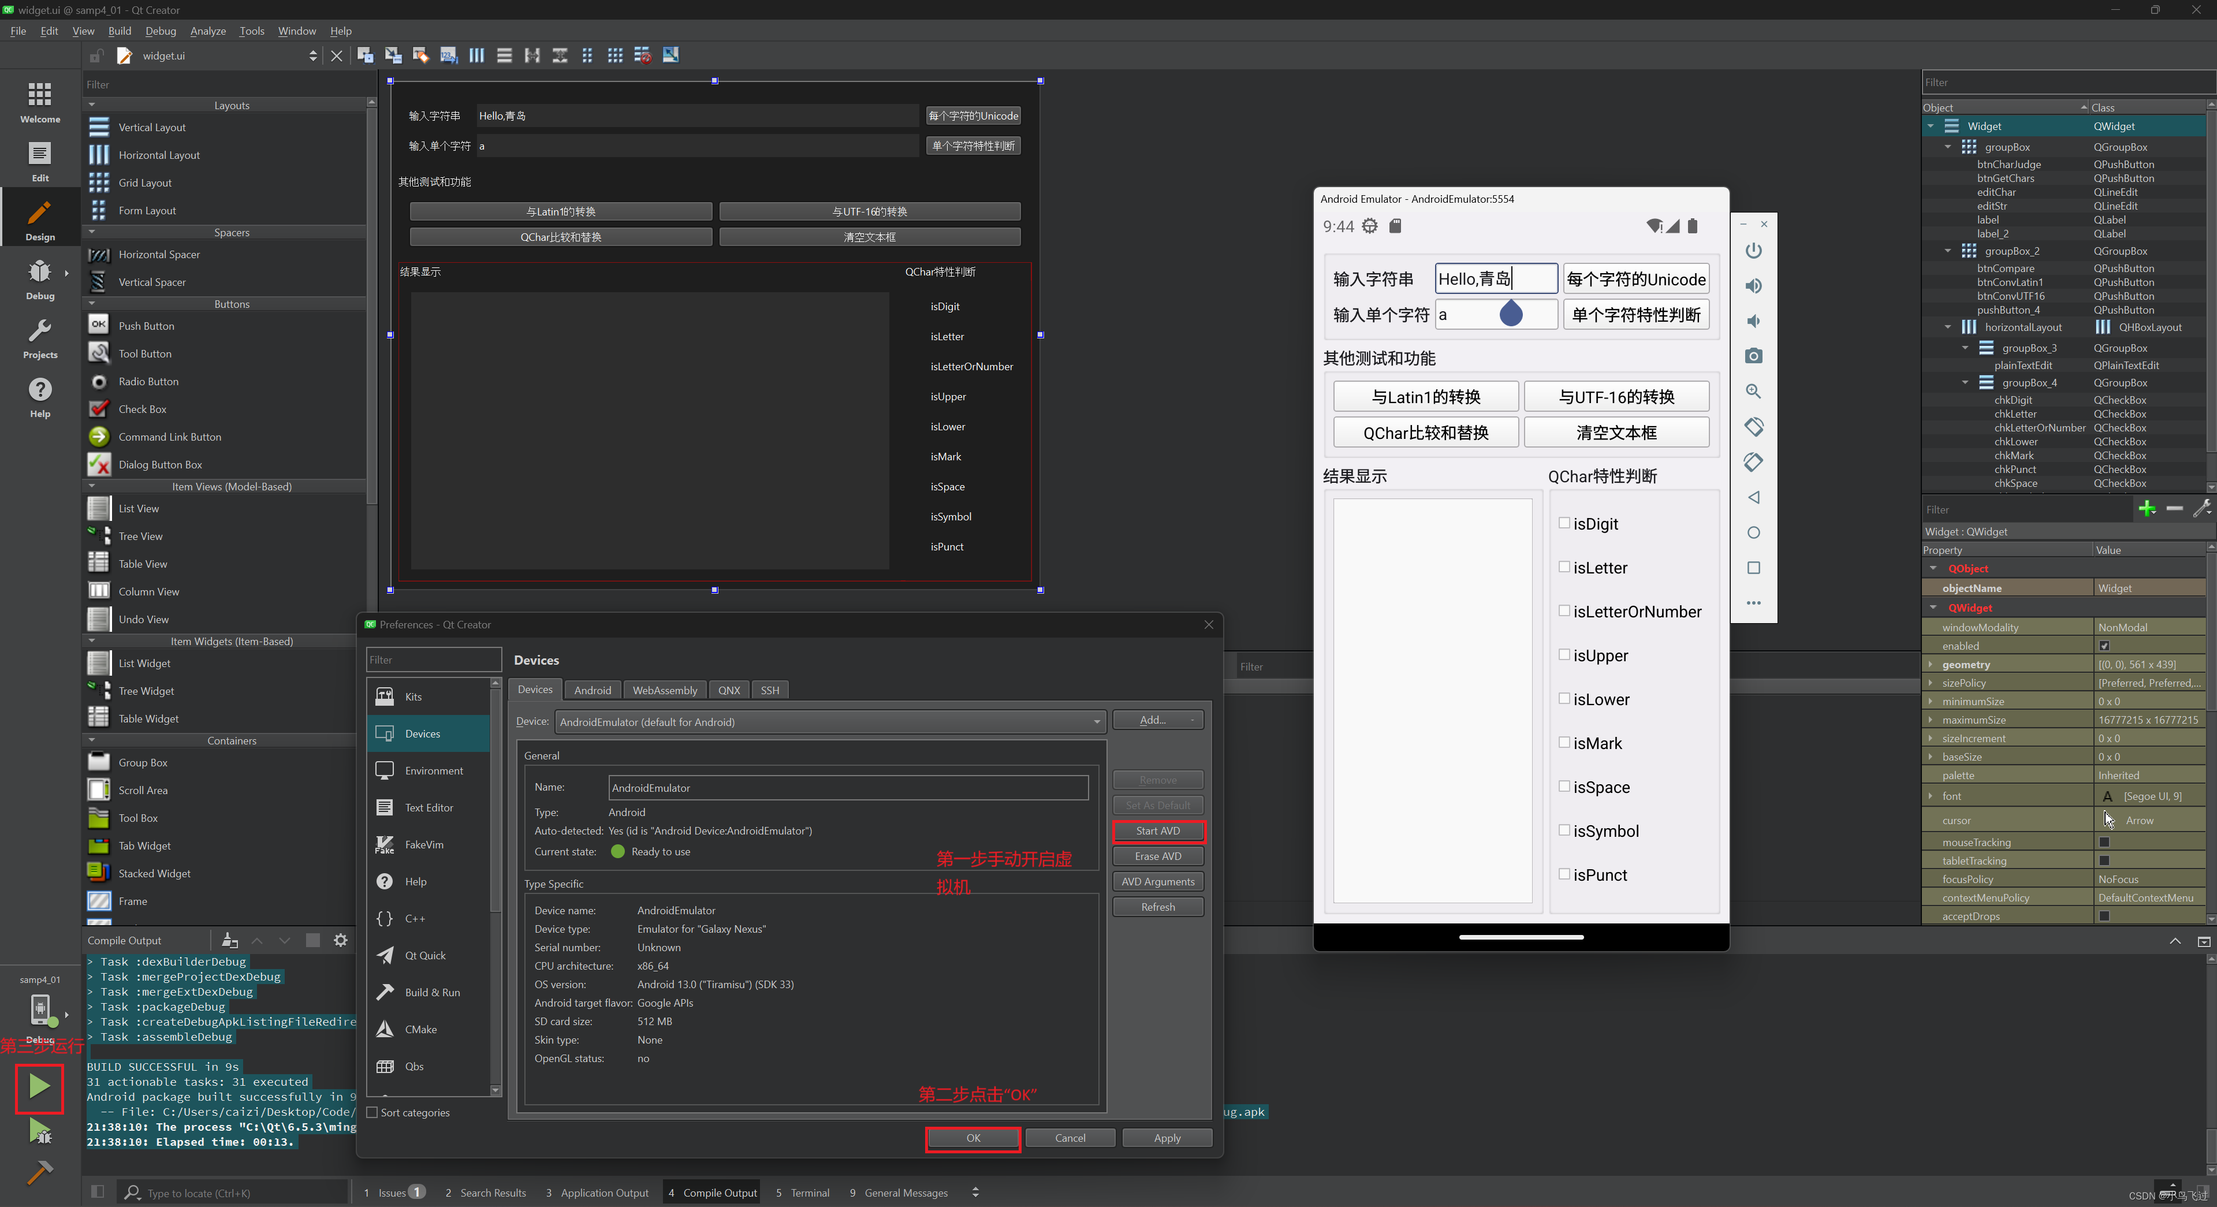Toggle mouseTracking property checkbox

2104,842
